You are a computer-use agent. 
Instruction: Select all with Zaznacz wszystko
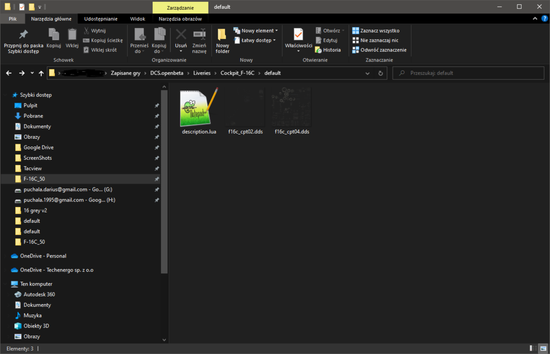tap(376, 31)
